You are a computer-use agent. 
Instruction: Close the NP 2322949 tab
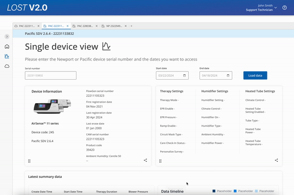[125, 26]
